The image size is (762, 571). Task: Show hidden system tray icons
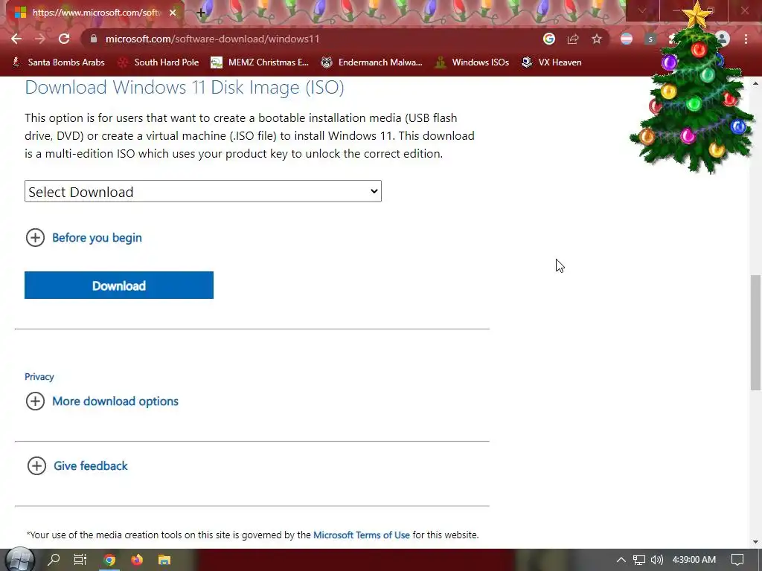(621, 560)
